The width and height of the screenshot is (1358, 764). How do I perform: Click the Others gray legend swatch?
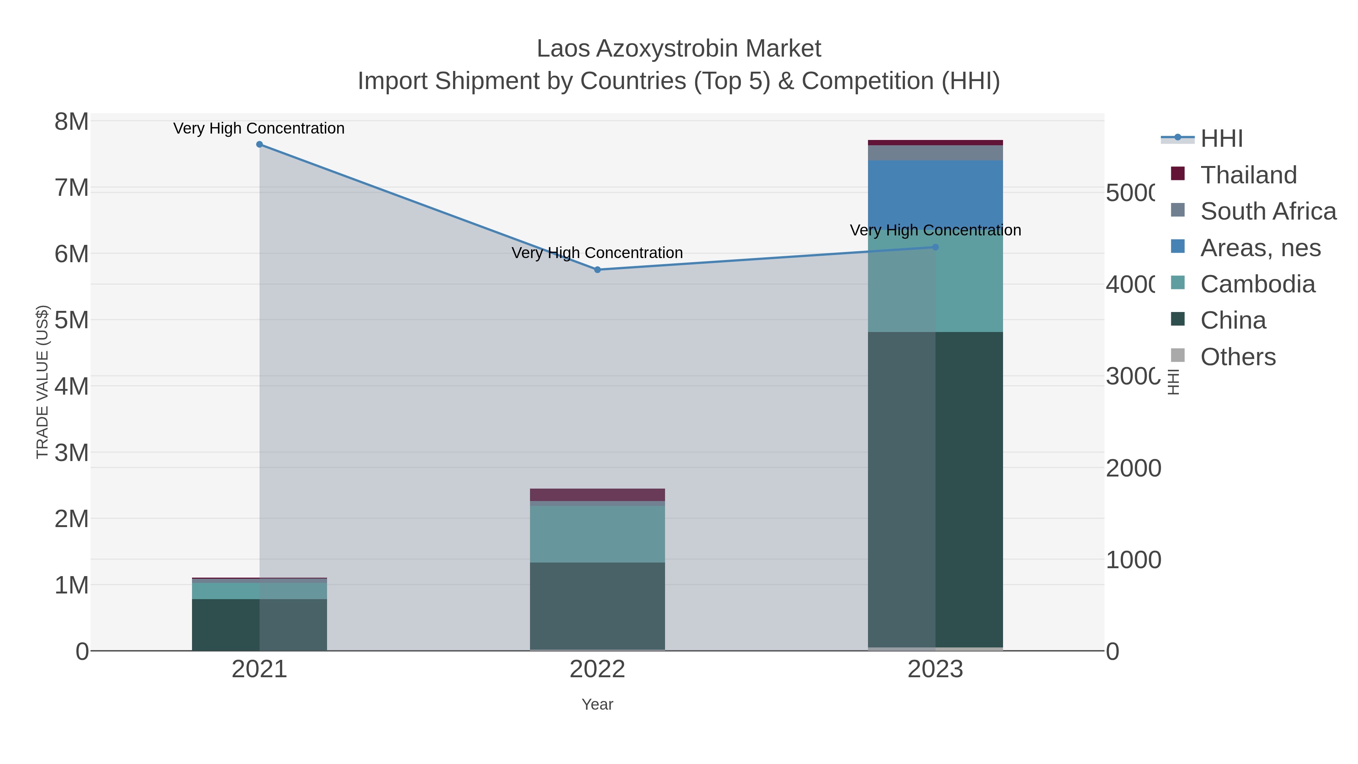click(1178, 355)
